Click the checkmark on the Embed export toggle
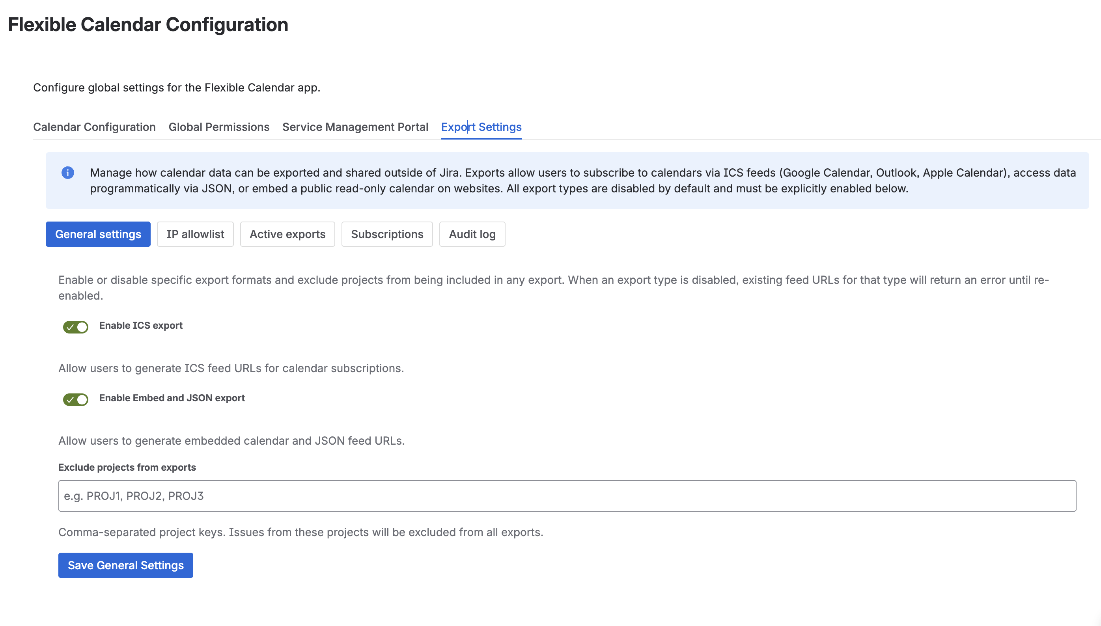 point(71,400)
